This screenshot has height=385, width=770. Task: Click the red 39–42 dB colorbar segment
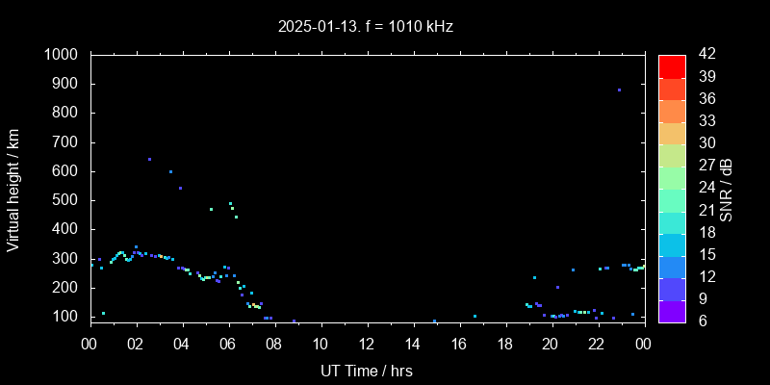click(672, 65)
